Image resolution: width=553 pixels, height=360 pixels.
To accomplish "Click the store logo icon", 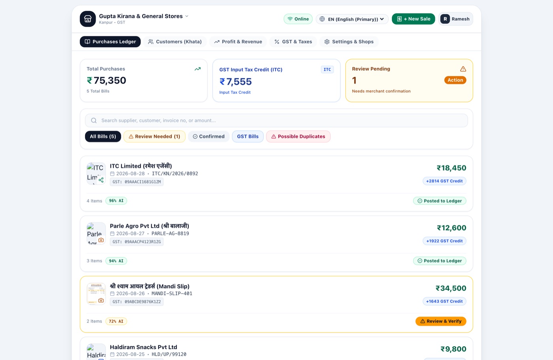I will click(88, 19).
